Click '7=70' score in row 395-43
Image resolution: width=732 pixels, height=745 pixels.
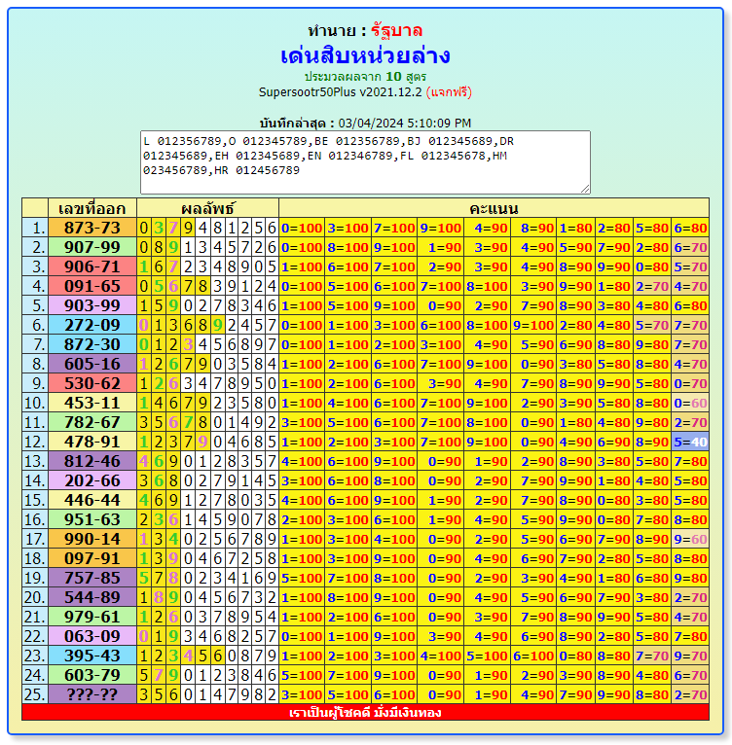tap(652, 656)
